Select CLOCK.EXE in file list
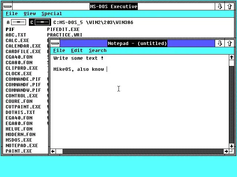Viewport: 237px width, 177px height. pyautogui.click(x=19, y=74)
